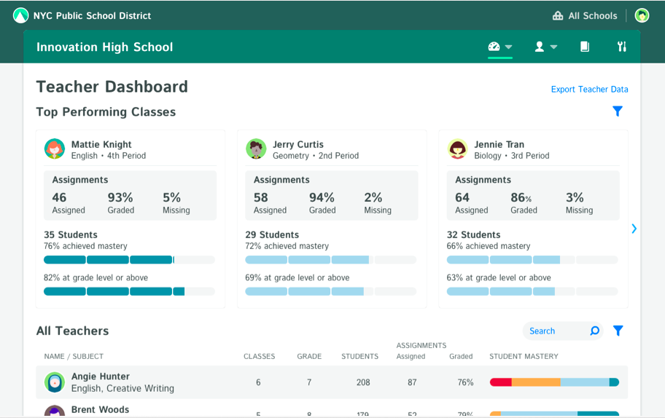Image resolution: width=665 pixels, height=418 pixels.
Task: Expand the person dropdown menu
Action: coord(545,47)
